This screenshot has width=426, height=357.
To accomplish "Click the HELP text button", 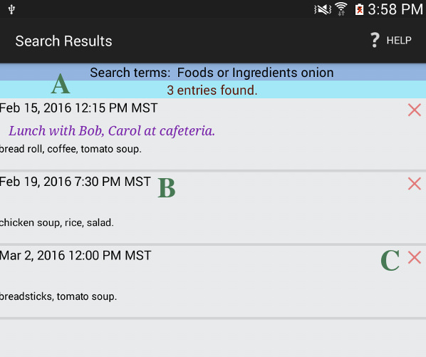I will click(399, 41).
